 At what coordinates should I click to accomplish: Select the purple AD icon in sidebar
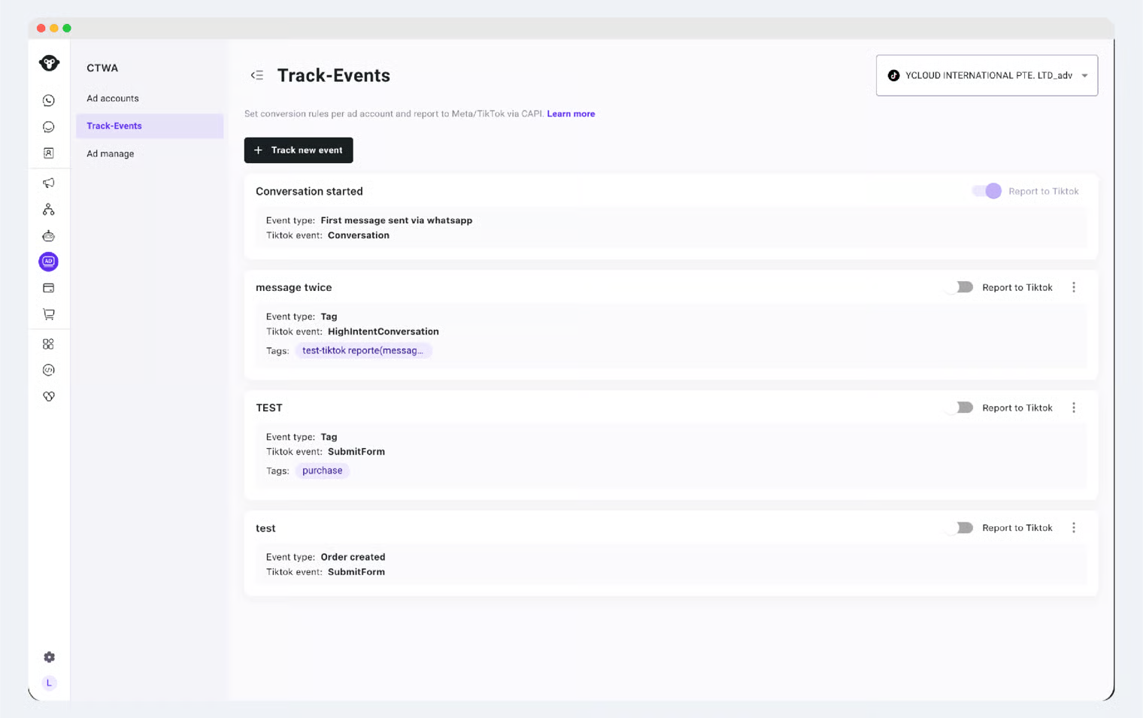coord(49,262)
